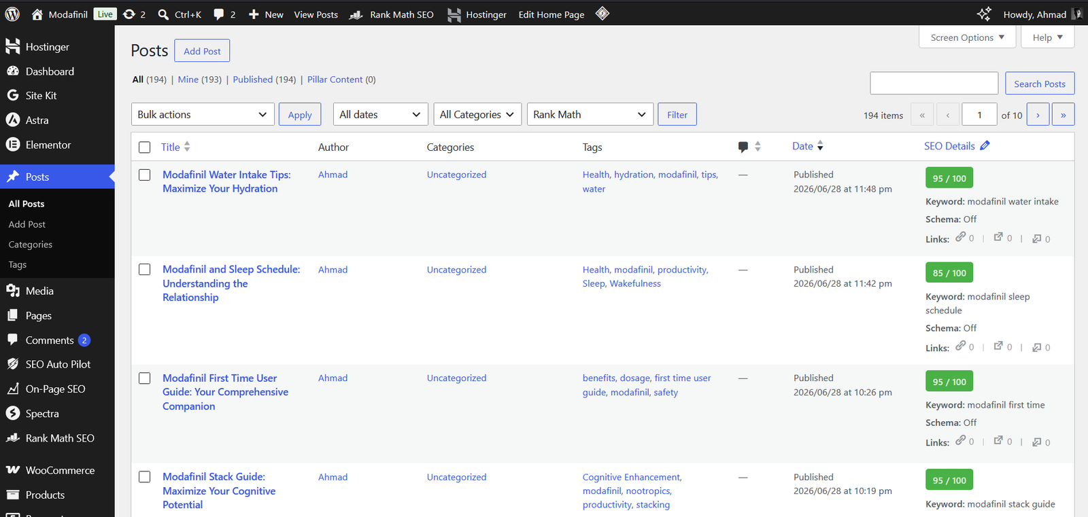The width and height of the screenshot is (1088, 517).
Task: Show Pillar Content posts filter
Action: point(335,79)
